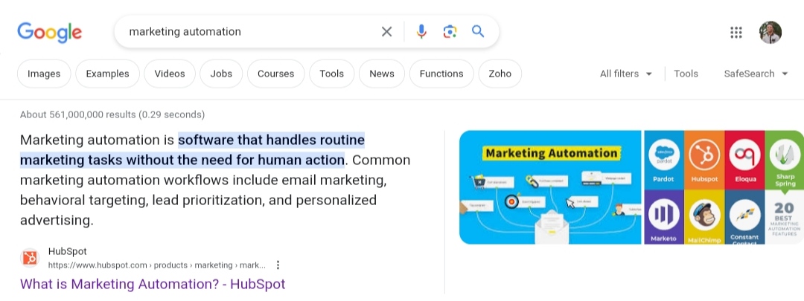Switch to Videos results

[x=170, y=74]
